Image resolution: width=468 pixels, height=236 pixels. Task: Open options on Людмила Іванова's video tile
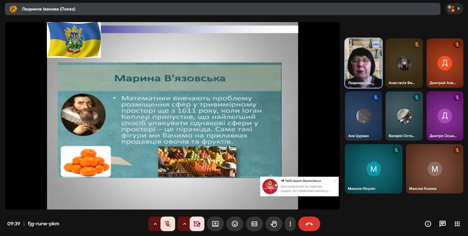click(375, 45)
